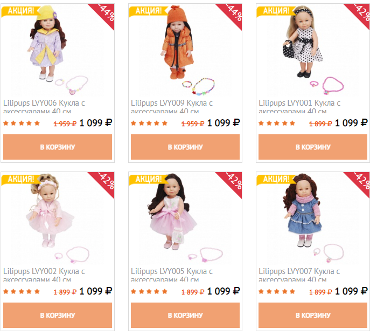The height and width of the screenshot is (336, 370).
Task: View the doll in denim dress image
Action: pyautogui.click(x=313, y=218)
